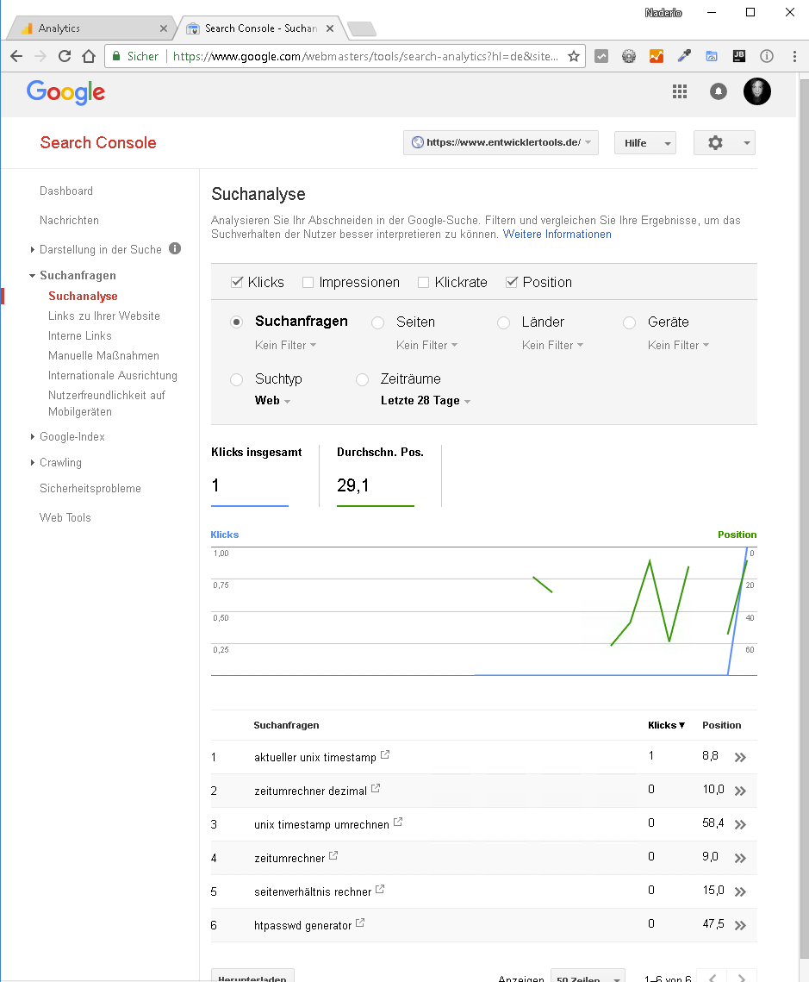Open the Hilfe dropdown
This screenshot has height=982, width=809.
[x=645, y=143]
